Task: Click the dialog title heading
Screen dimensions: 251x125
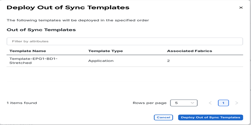Action: pos(68,8)
